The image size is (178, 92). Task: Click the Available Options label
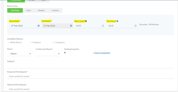click(15, 39)
